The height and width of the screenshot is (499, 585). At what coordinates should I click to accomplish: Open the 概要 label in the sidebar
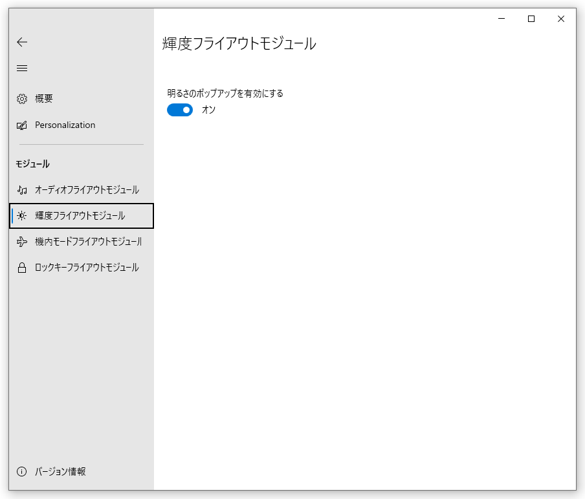(44, 98)
